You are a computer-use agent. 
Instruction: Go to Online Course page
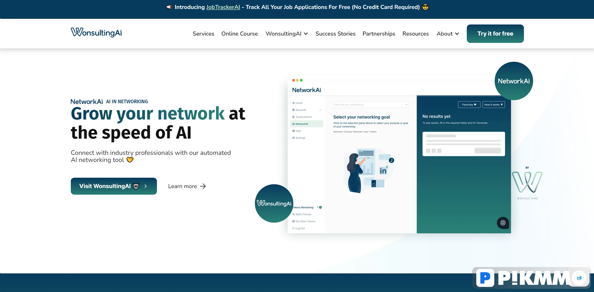(x=239, y=34)
